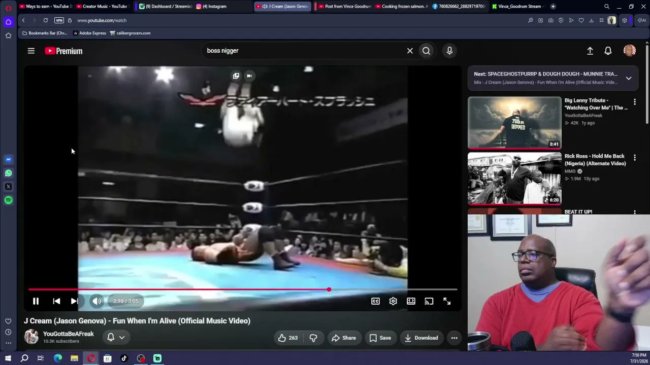Open Rick Ross Hold Me Back thumbnail
Image resolution: width=650 pixels, height=365 pixels.
514,178
